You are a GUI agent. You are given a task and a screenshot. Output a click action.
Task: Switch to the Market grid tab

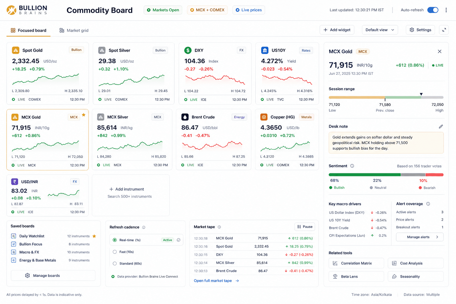74,30
